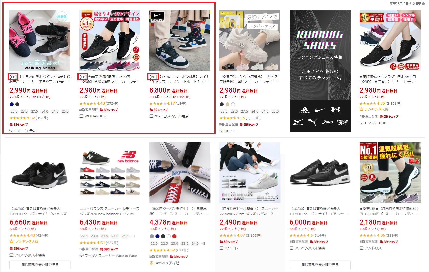This screenshot has width=429, height=272.
Task: Click the shop icon beside TGASS SHOP
Action: (361, 123)
